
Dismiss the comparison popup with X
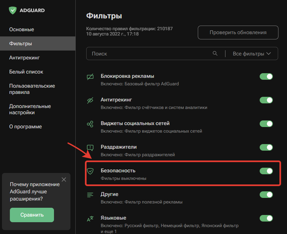[x=64, y=180]
